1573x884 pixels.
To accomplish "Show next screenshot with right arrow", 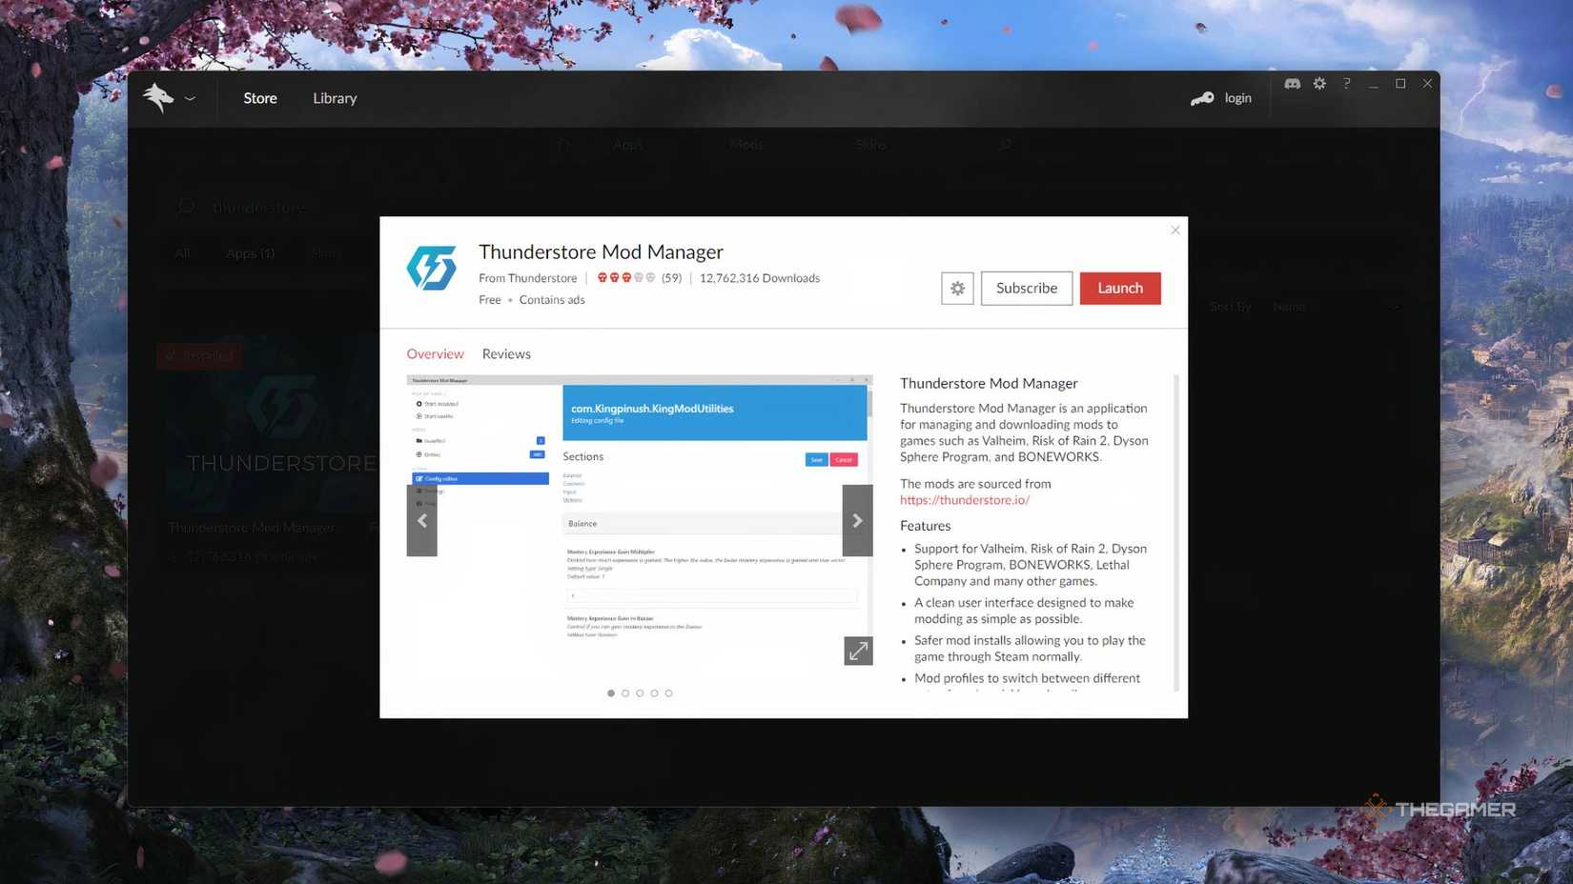I will pyautogui.click(x=857, y=521).
